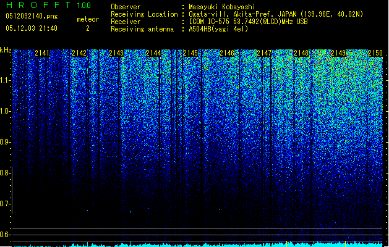The height and width of the screenshot is (247, 389).
Task: Click time marker 2144
Action: click(x=153, y=53)
